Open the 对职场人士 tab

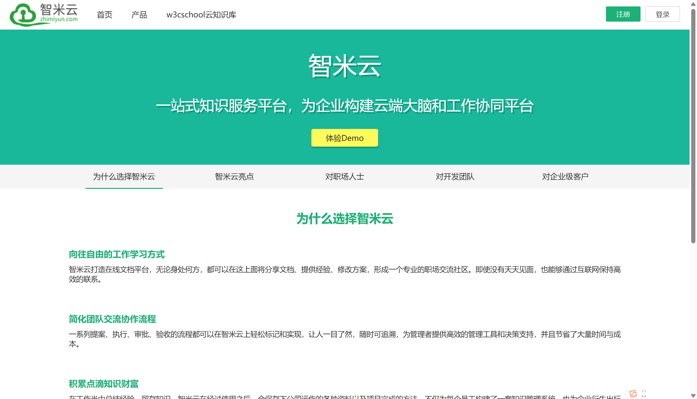[x=345, y=177]
